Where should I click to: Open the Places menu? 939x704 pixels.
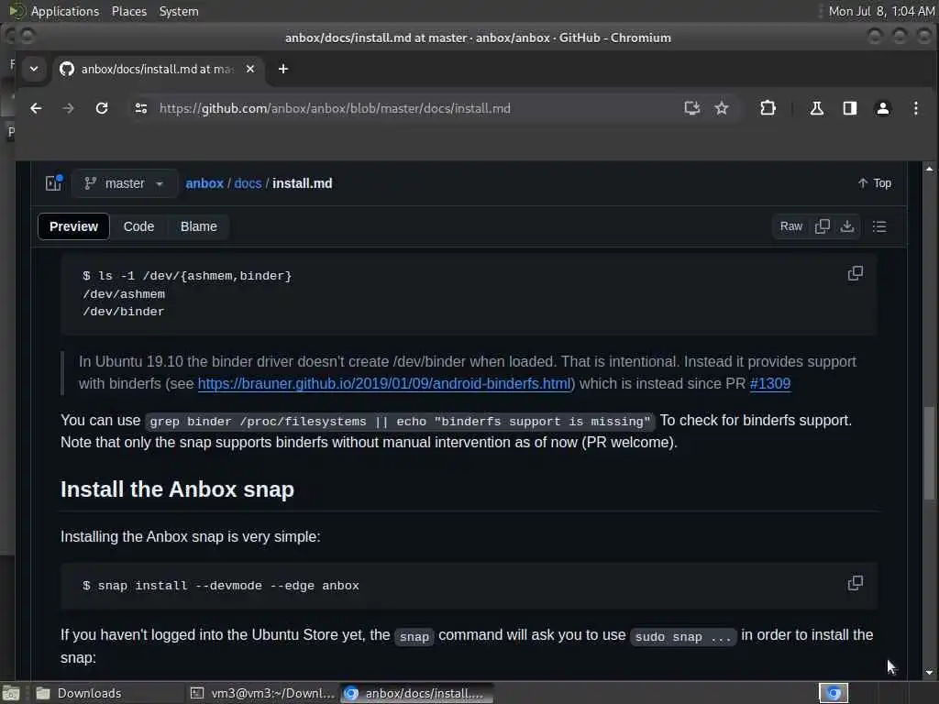click(128, 11)
